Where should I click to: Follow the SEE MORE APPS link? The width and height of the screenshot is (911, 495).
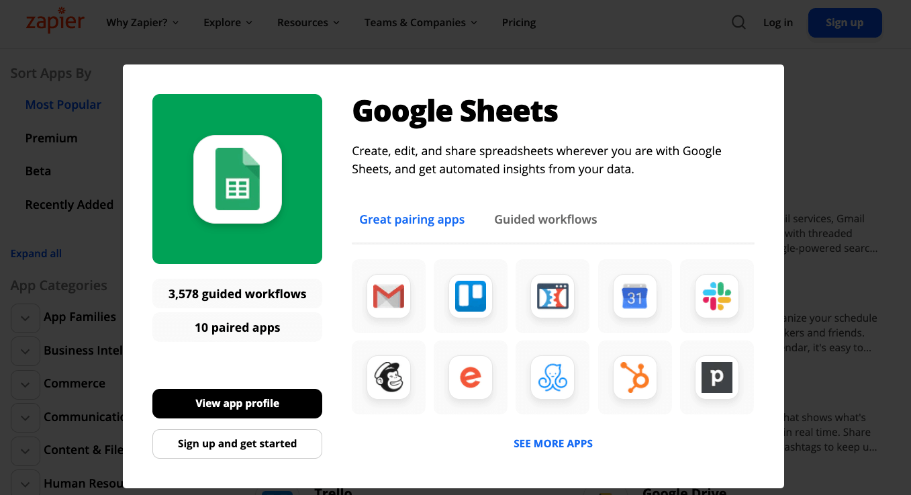pyautogui.click(x=553, y=444)
